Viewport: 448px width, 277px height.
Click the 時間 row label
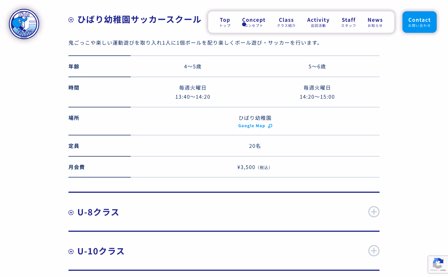coord(74,88)
